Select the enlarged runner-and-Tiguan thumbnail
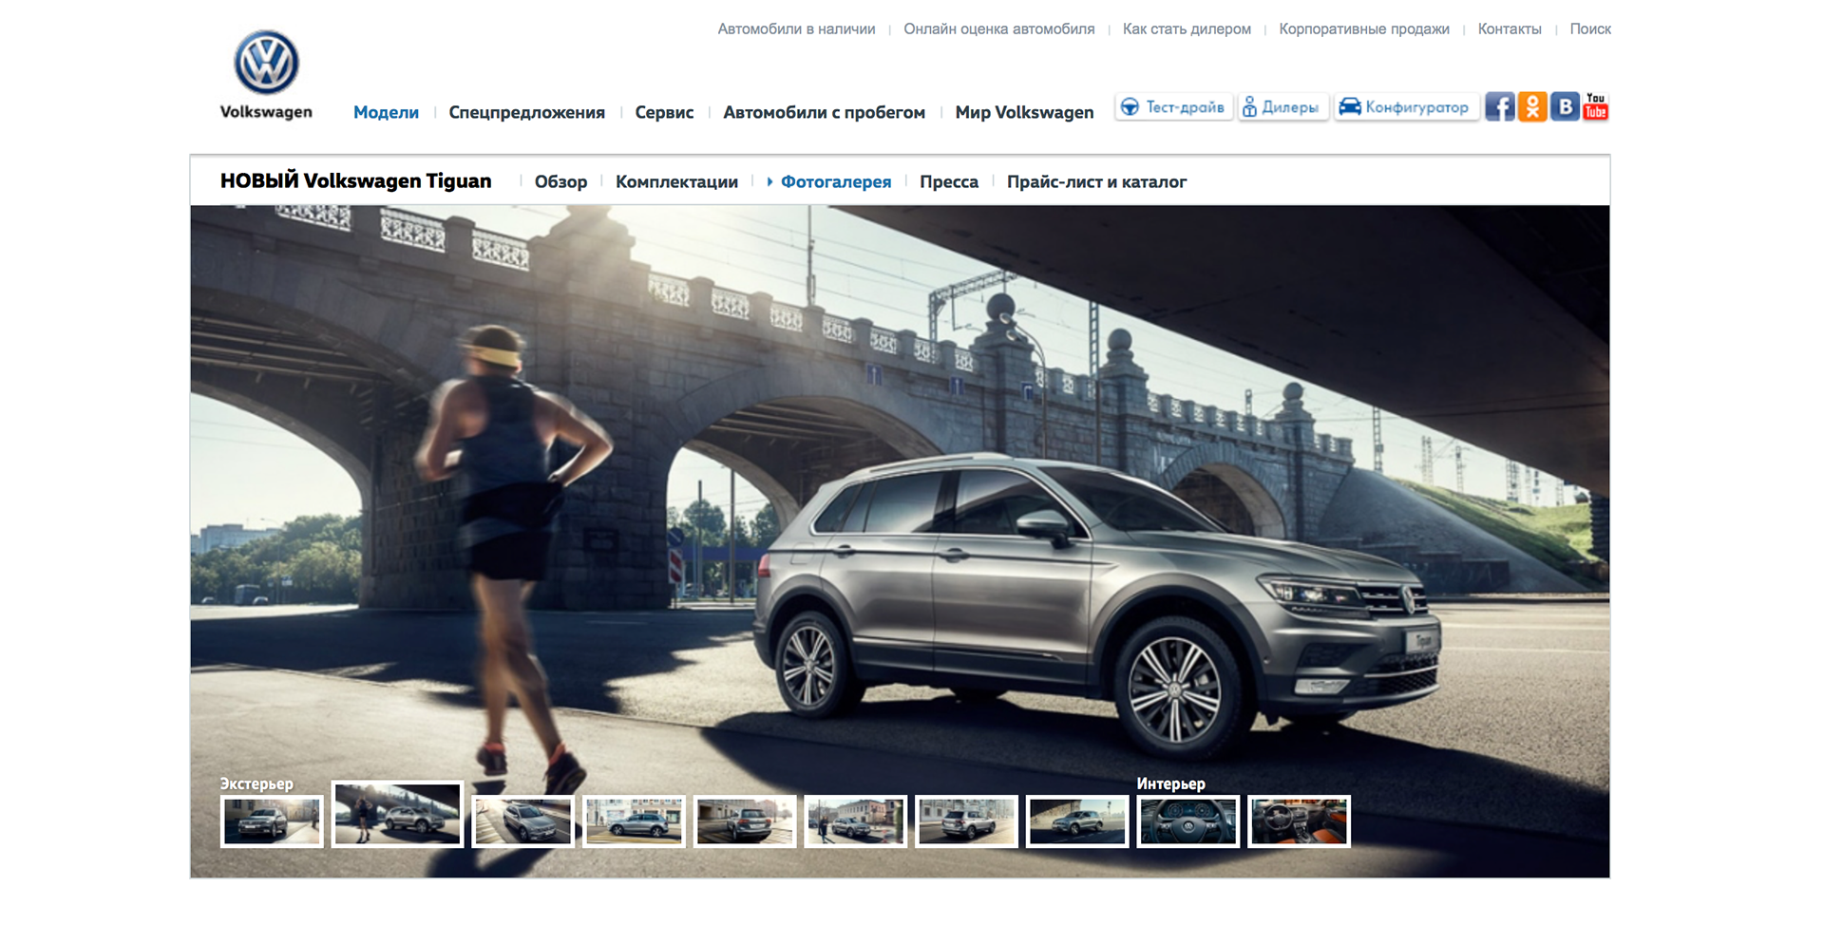1824x925 pixels. click(397, 814)
